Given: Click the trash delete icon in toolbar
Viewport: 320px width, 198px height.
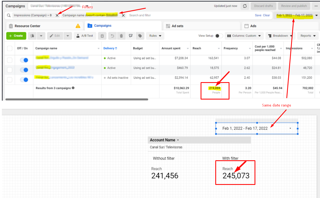Looking at the screenshot, I should click(x=121, y=36).
